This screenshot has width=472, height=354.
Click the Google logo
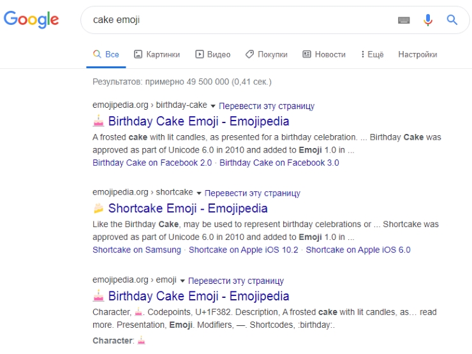click(31, 19)
